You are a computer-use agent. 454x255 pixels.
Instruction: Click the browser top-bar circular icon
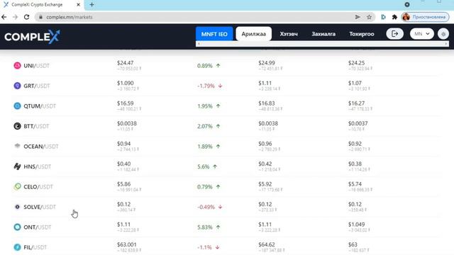point(407,4)
